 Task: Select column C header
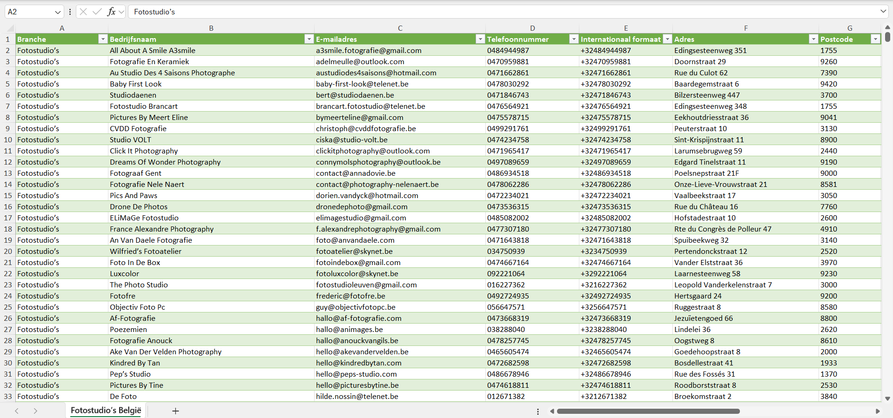(x=400, y=28)
